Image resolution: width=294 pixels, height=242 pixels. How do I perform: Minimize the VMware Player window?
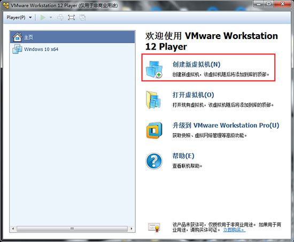(259, 4)
